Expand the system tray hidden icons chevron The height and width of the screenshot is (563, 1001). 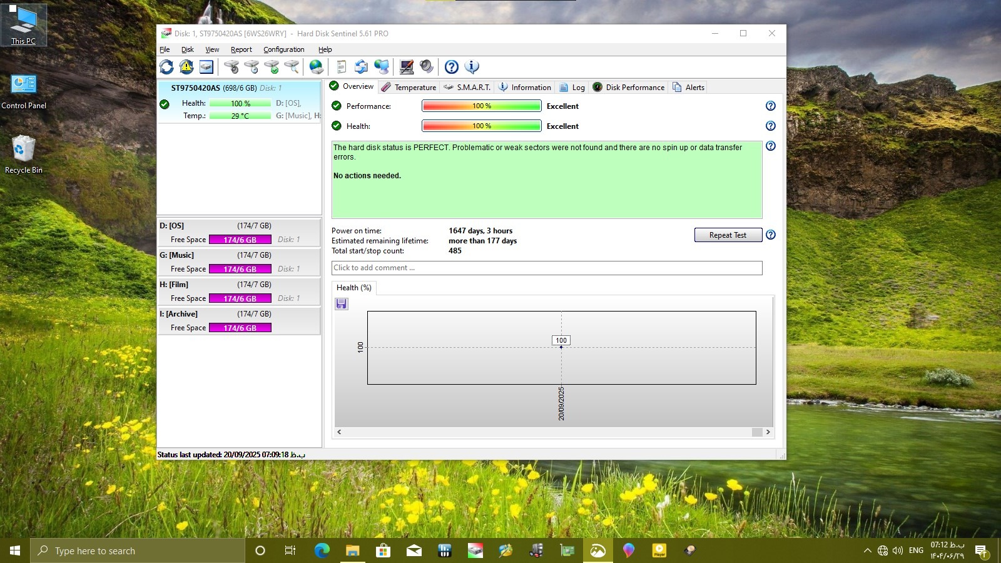click(867, 551)
